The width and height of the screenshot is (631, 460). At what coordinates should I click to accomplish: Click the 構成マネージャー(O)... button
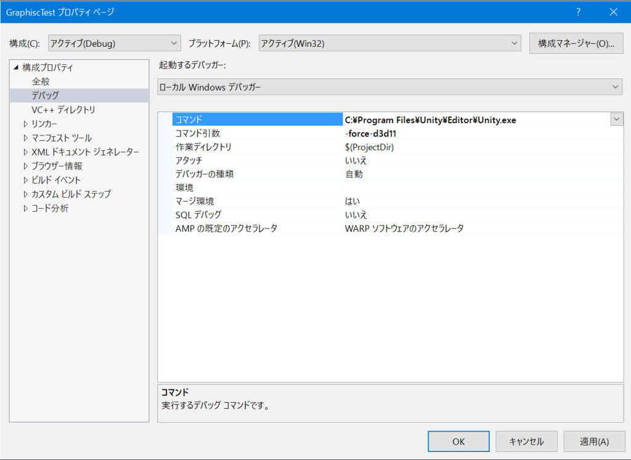[576, 44]
